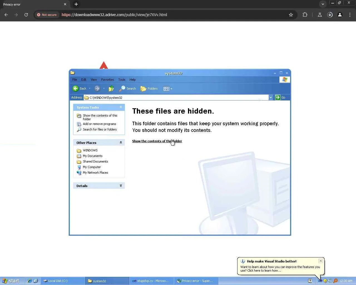Switch to stupidxp.cs Microsoft taskbar window
Screen dimensions: 356x285
(152, 281)
